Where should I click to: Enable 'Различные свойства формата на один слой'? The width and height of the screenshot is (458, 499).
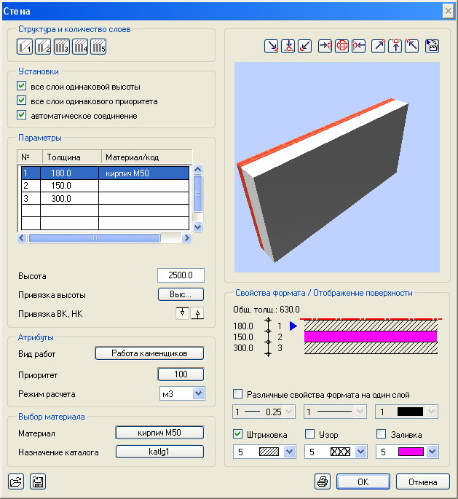tap(237, 394)
